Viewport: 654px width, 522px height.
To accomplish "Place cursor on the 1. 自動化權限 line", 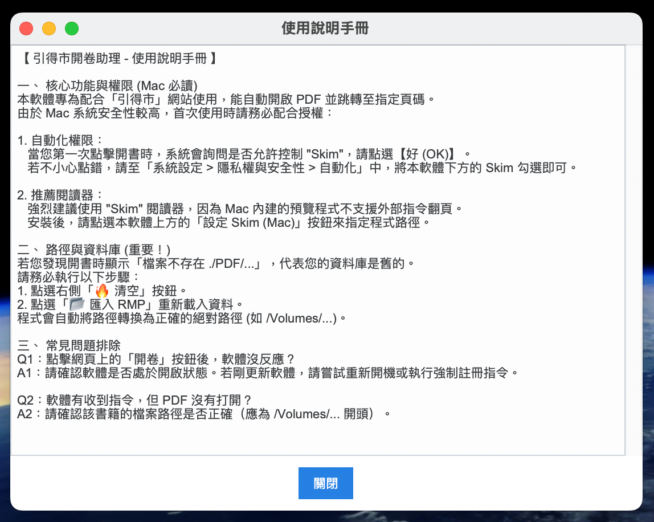I will (60, 140).
